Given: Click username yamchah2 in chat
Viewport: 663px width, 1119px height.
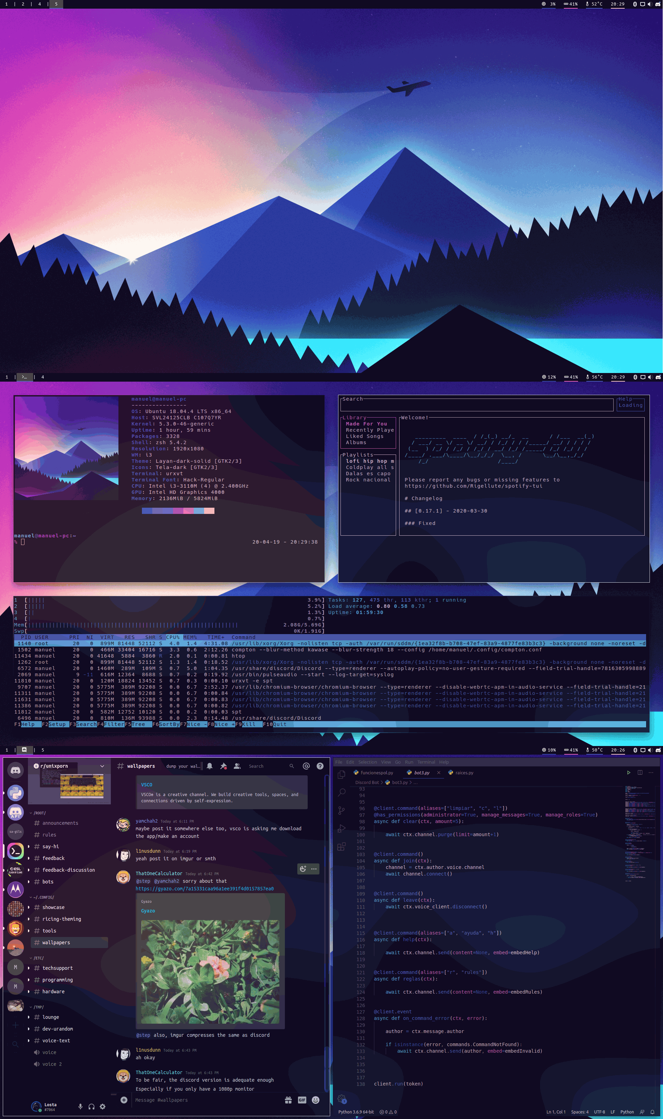Looking at the screenshot, I should point(146,821).
